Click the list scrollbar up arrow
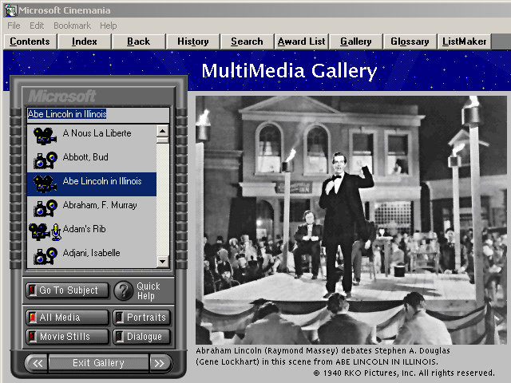 pos(163,131)
